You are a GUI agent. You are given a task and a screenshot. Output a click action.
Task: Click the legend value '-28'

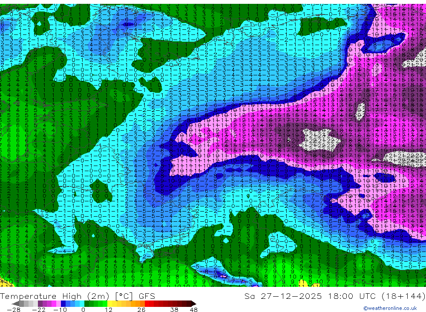[x=14, y=310]
